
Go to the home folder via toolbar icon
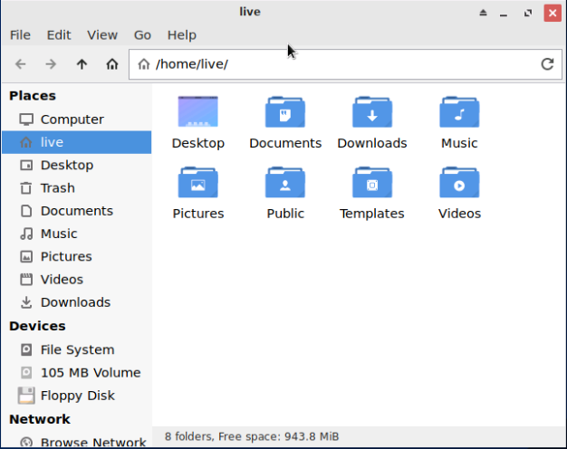click(x=112, y=64)
